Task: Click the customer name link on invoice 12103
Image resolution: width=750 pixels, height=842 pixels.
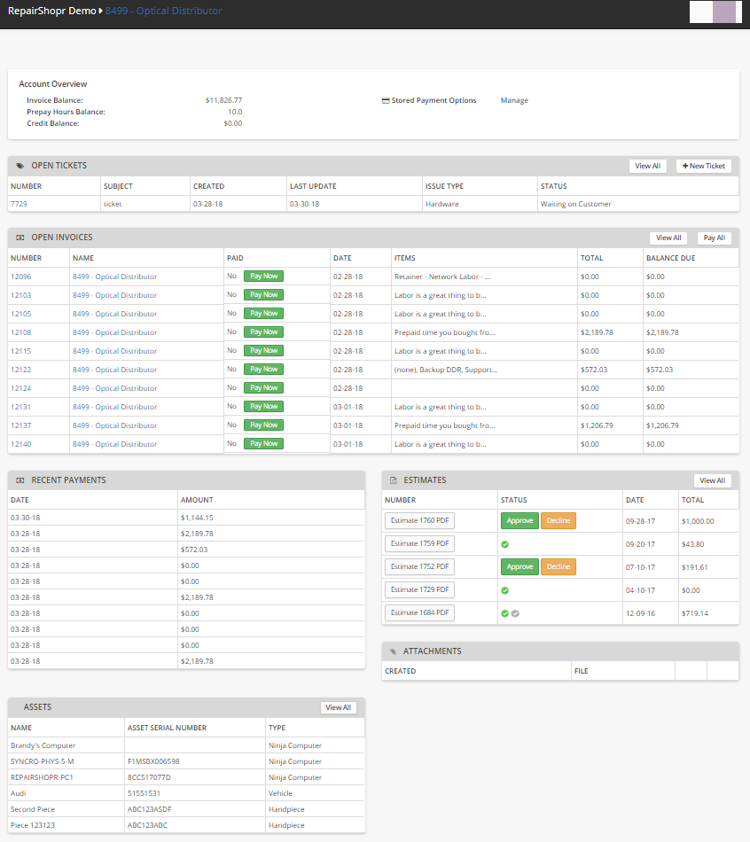Action: [115, 295]
